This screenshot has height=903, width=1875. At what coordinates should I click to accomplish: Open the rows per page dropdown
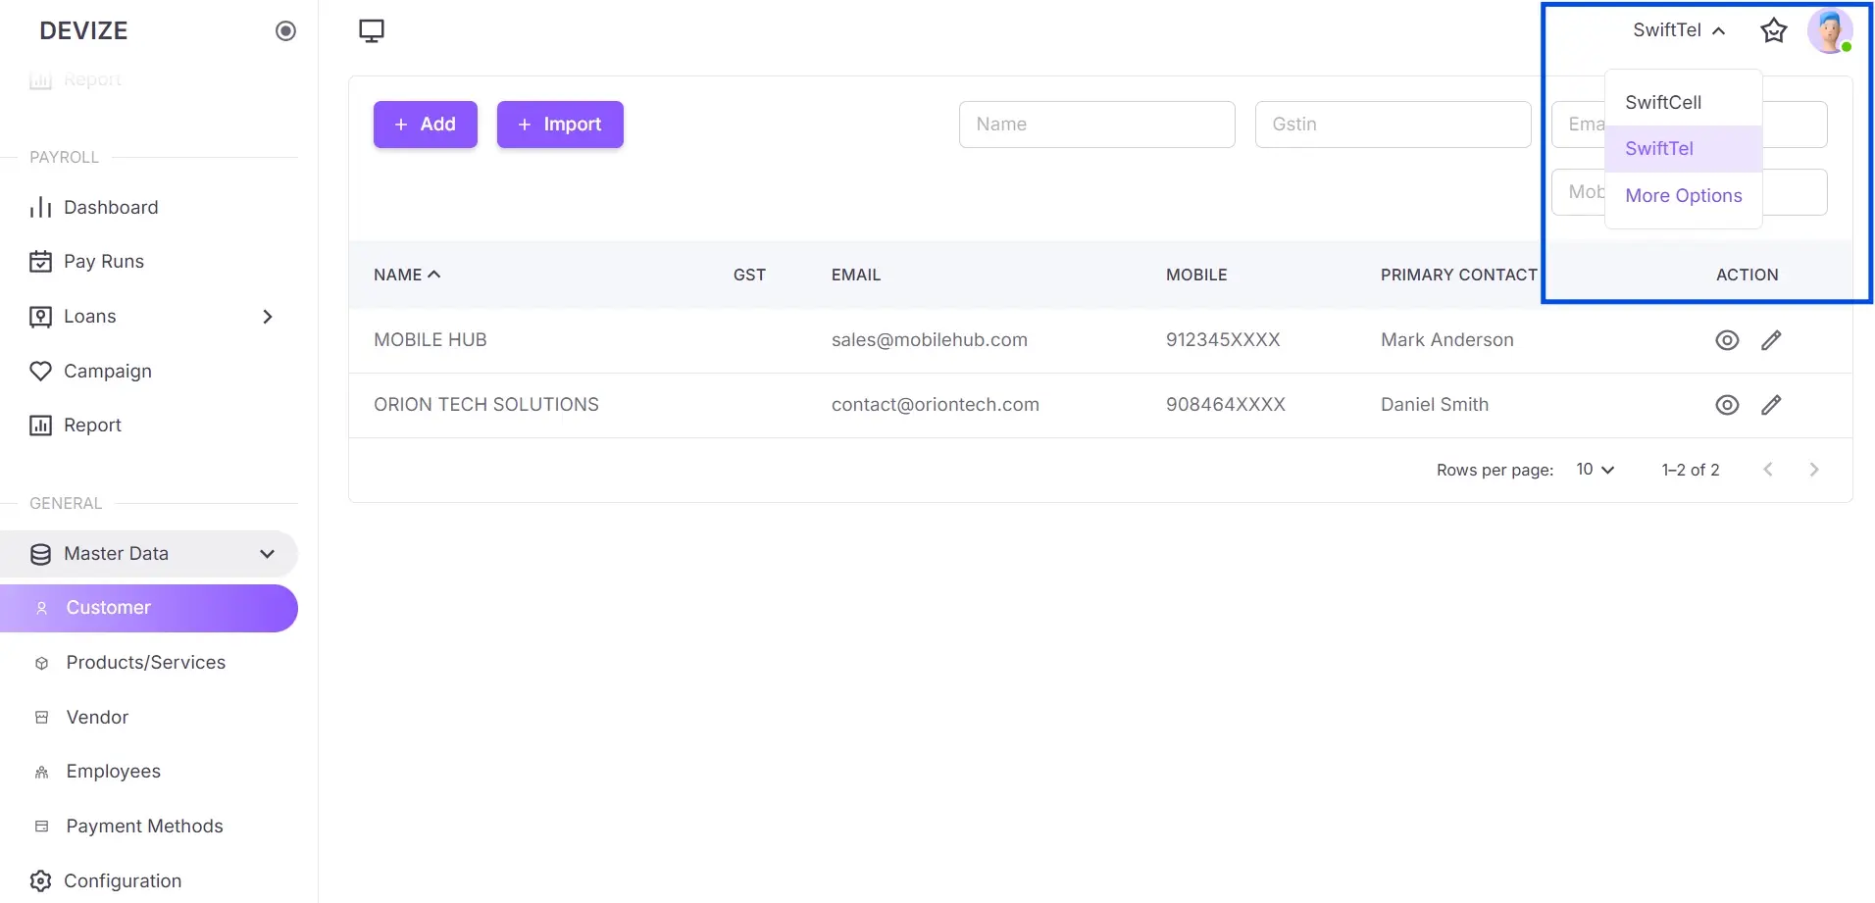[x=1595, y=470]
